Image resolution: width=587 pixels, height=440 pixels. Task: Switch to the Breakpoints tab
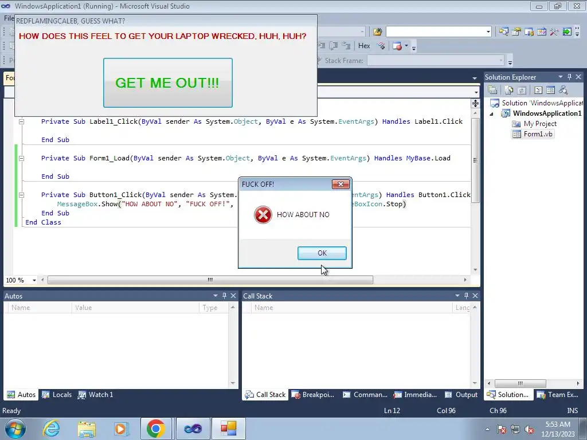click(312, 394)
